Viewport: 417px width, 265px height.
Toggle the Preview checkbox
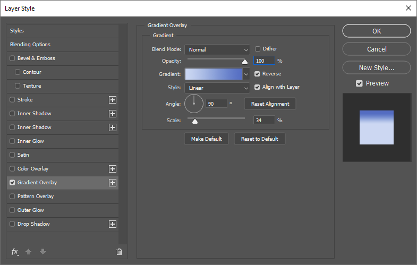click(x=360, y=83)
